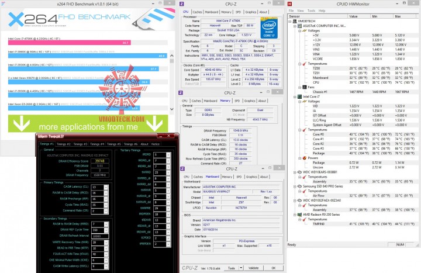Switch to Timings #2 tab in Mem TweakIt
The image size is (421, 273).
(63, 144)
